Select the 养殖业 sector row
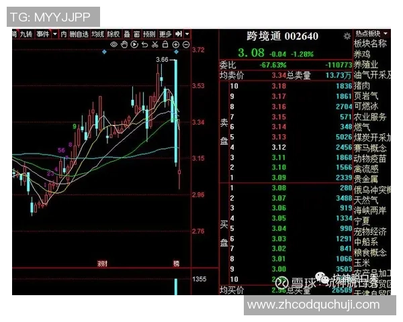The width and height of the screenshot is (403, 322). coord(366,64)
